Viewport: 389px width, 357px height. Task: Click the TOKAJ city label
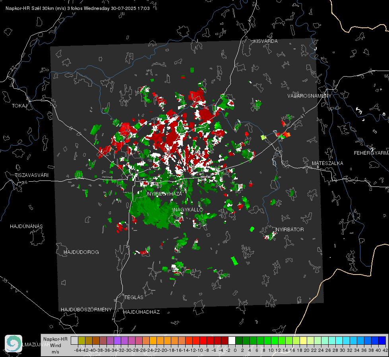click(19, 106)
